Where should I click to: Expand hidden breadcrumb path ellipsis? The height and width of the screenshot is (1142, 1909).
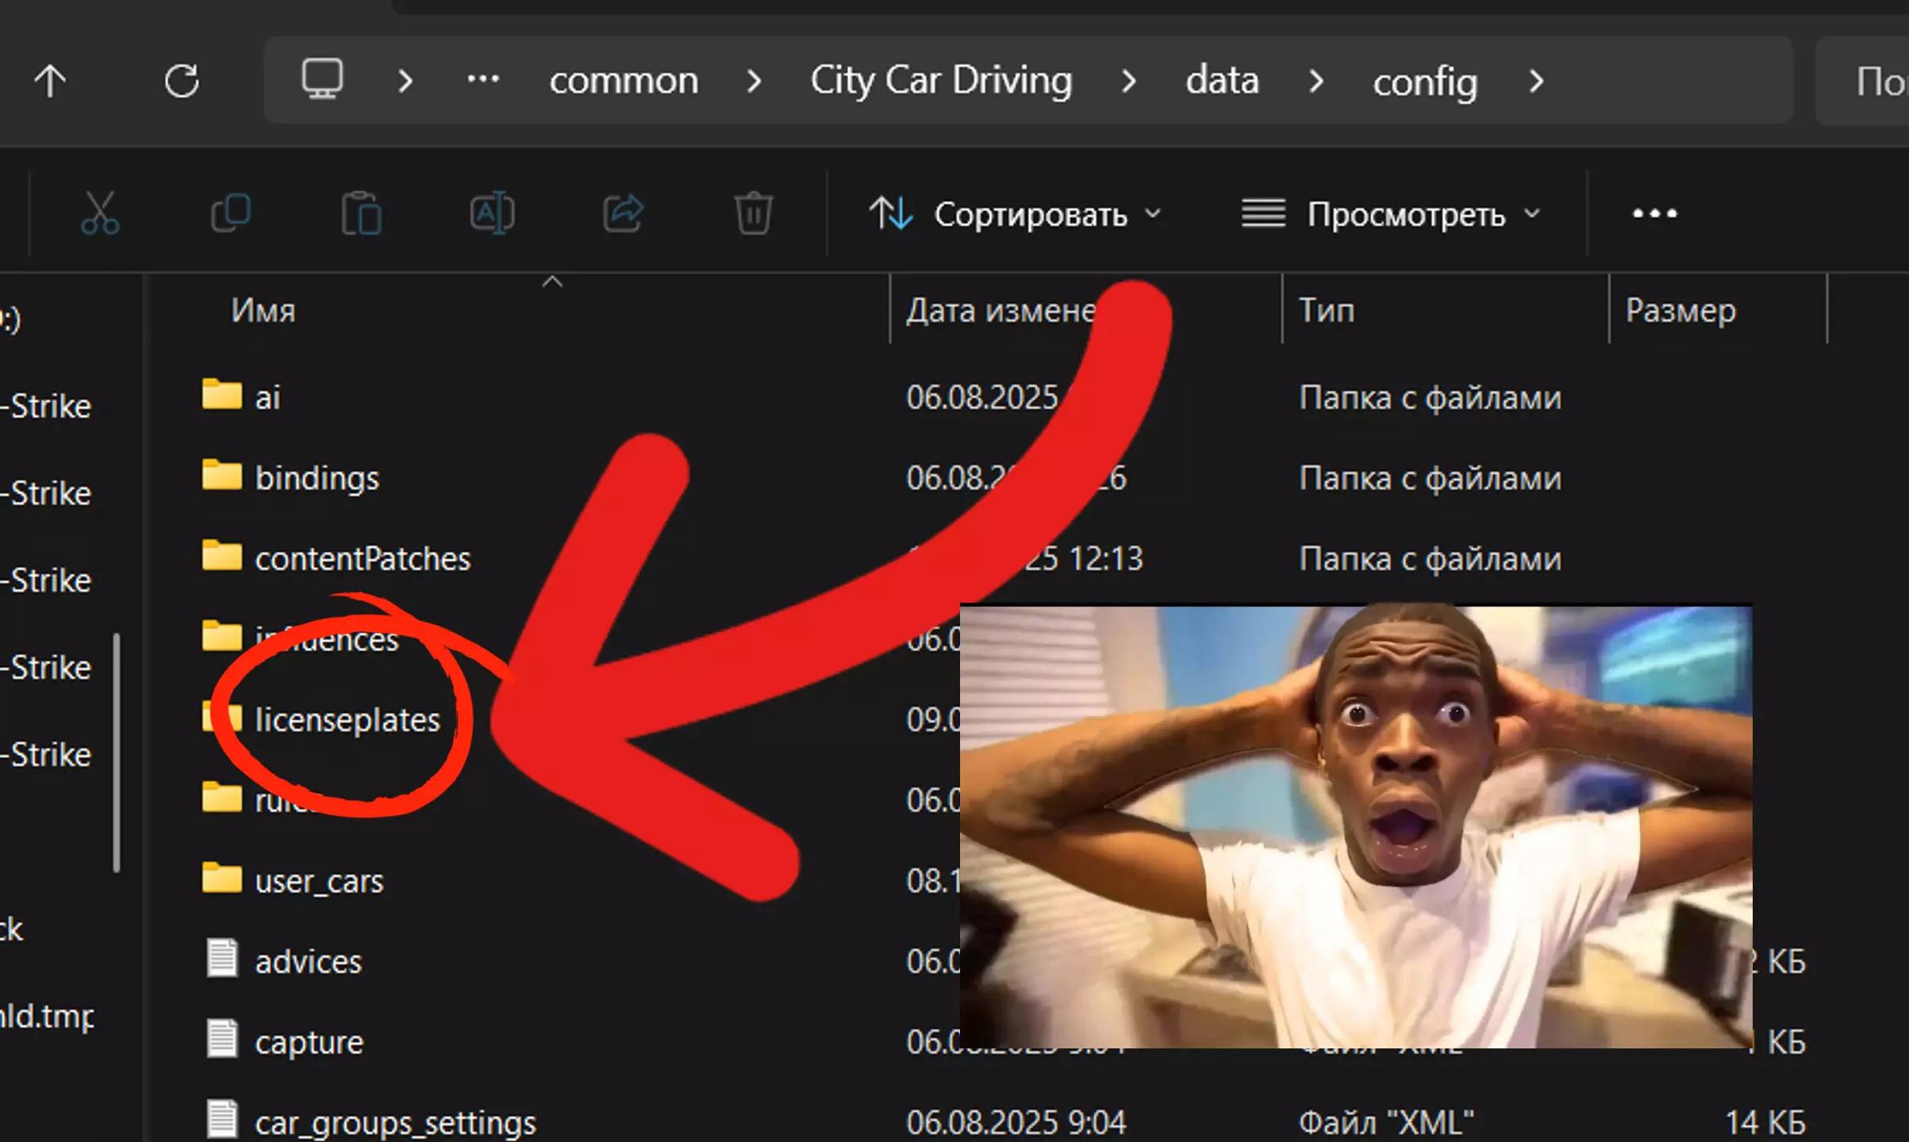coord(482,79)
